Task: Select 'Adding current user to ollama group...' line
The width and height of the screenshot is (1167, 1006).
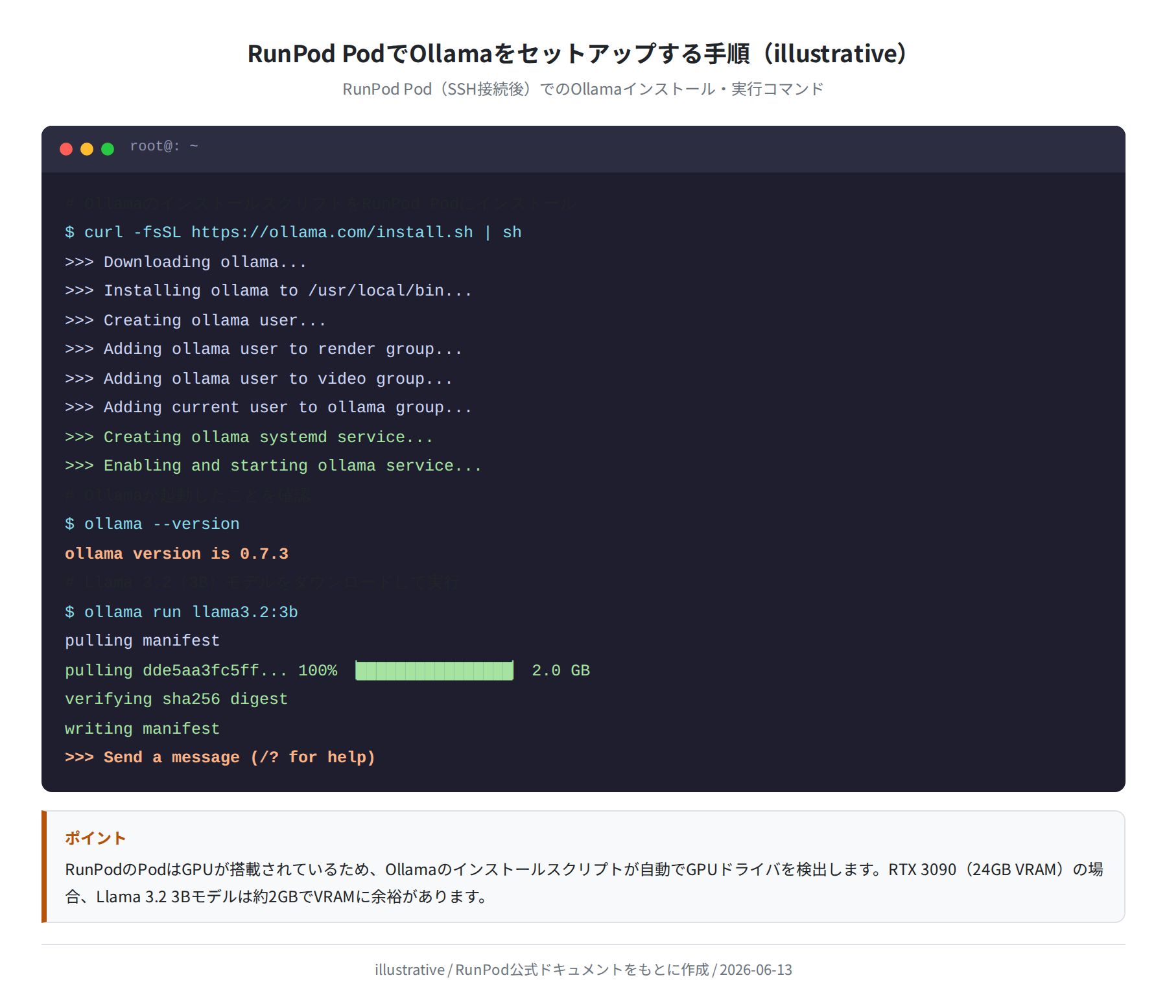Action: coord(268,407)
